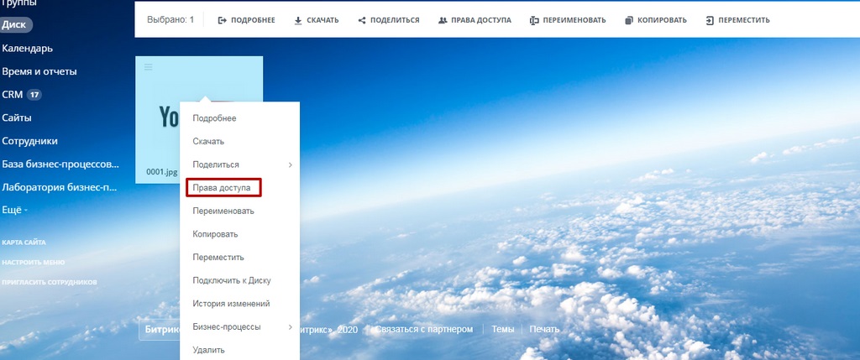
Task: Open Время и отчеты in sidebar
Action: 39,71
